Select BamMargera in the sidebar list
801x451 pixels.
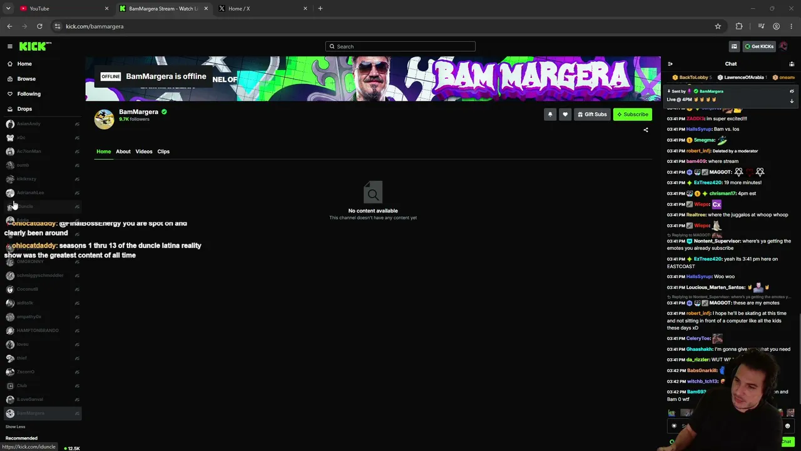[x=43, y=413]
